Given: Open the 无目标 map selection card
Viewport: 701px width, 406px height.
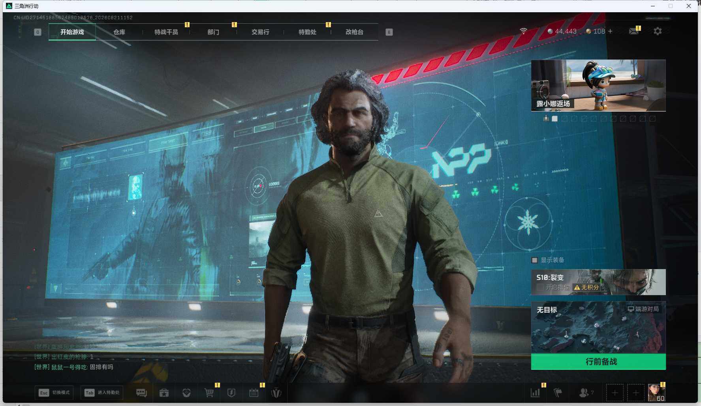Looking at the screenshot, I should coord(598,327).
